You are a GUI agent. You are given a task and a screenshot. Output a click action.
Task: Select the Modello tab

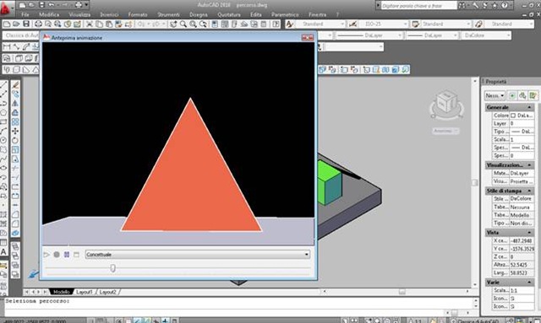[62, 292]
